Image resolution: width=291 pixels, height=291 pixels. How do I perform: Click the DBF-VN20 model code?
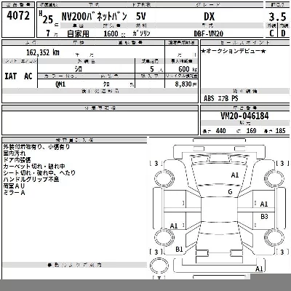pyautogui.click(x=209, y=33)
